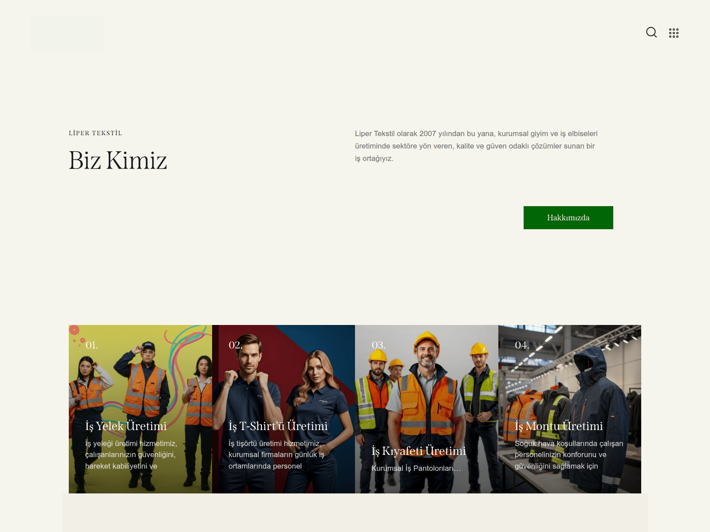The width and height of the screenshot is (710, 532).
Task: Open the grid menu icon
Action: pyautogui.click(x=674, y=33)
